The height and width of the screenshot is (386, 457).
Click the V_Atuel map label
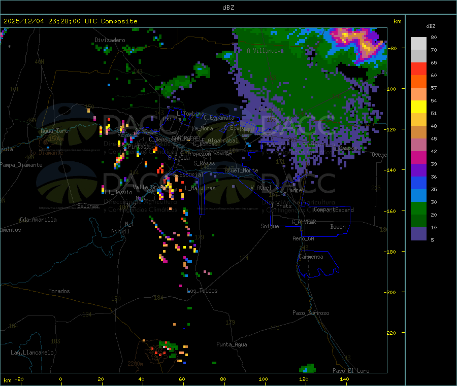261,188
